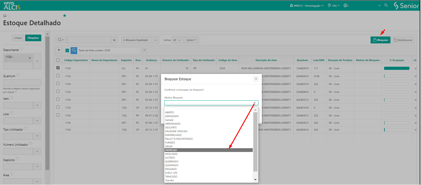Viewport: 421px width, 185px height.
Task: Uncheck the first row with Depósito CLI
Action: (58, 68)
